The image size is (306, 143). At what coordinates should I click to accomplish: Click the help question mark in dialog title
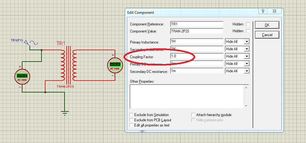[263, 11]
